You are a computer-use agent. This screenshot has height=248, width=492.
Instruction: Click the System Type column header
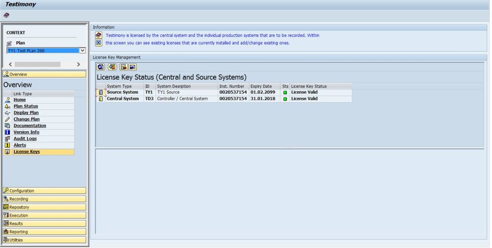[x=124, y=86]
